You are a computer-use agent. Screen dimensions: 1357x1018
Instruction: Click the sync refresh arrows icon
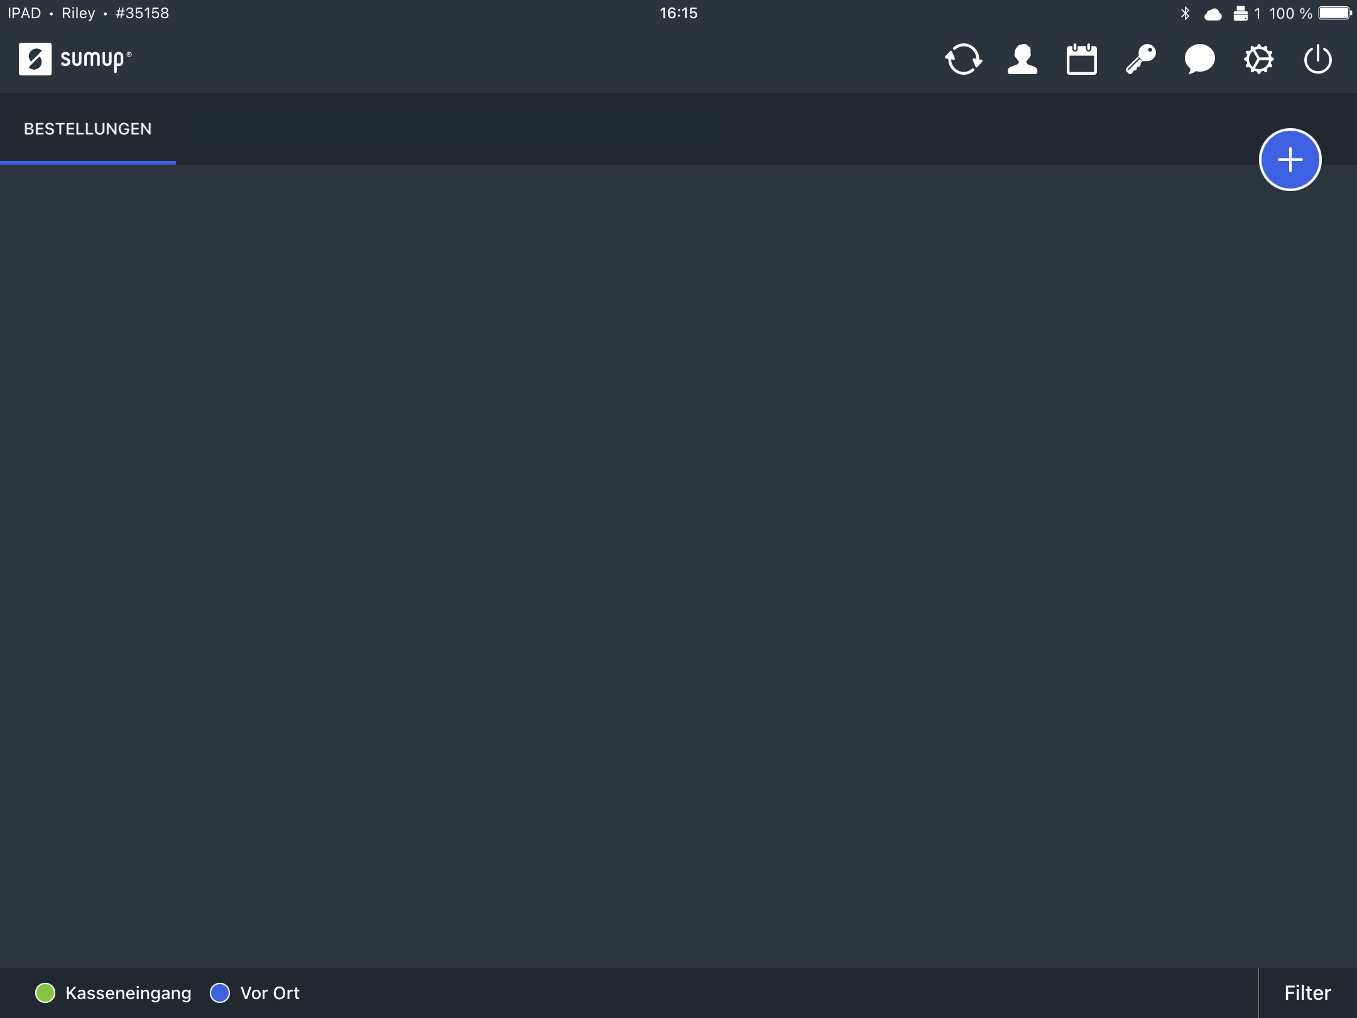pos(963,60)
